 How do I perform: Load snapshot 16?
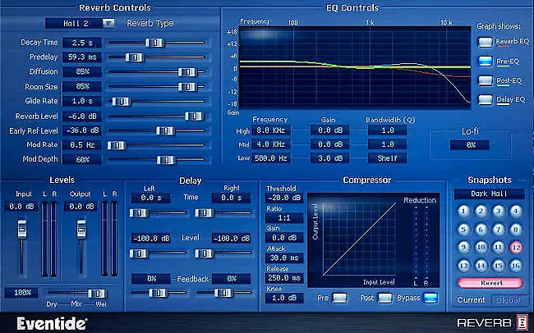click(516, 265)
